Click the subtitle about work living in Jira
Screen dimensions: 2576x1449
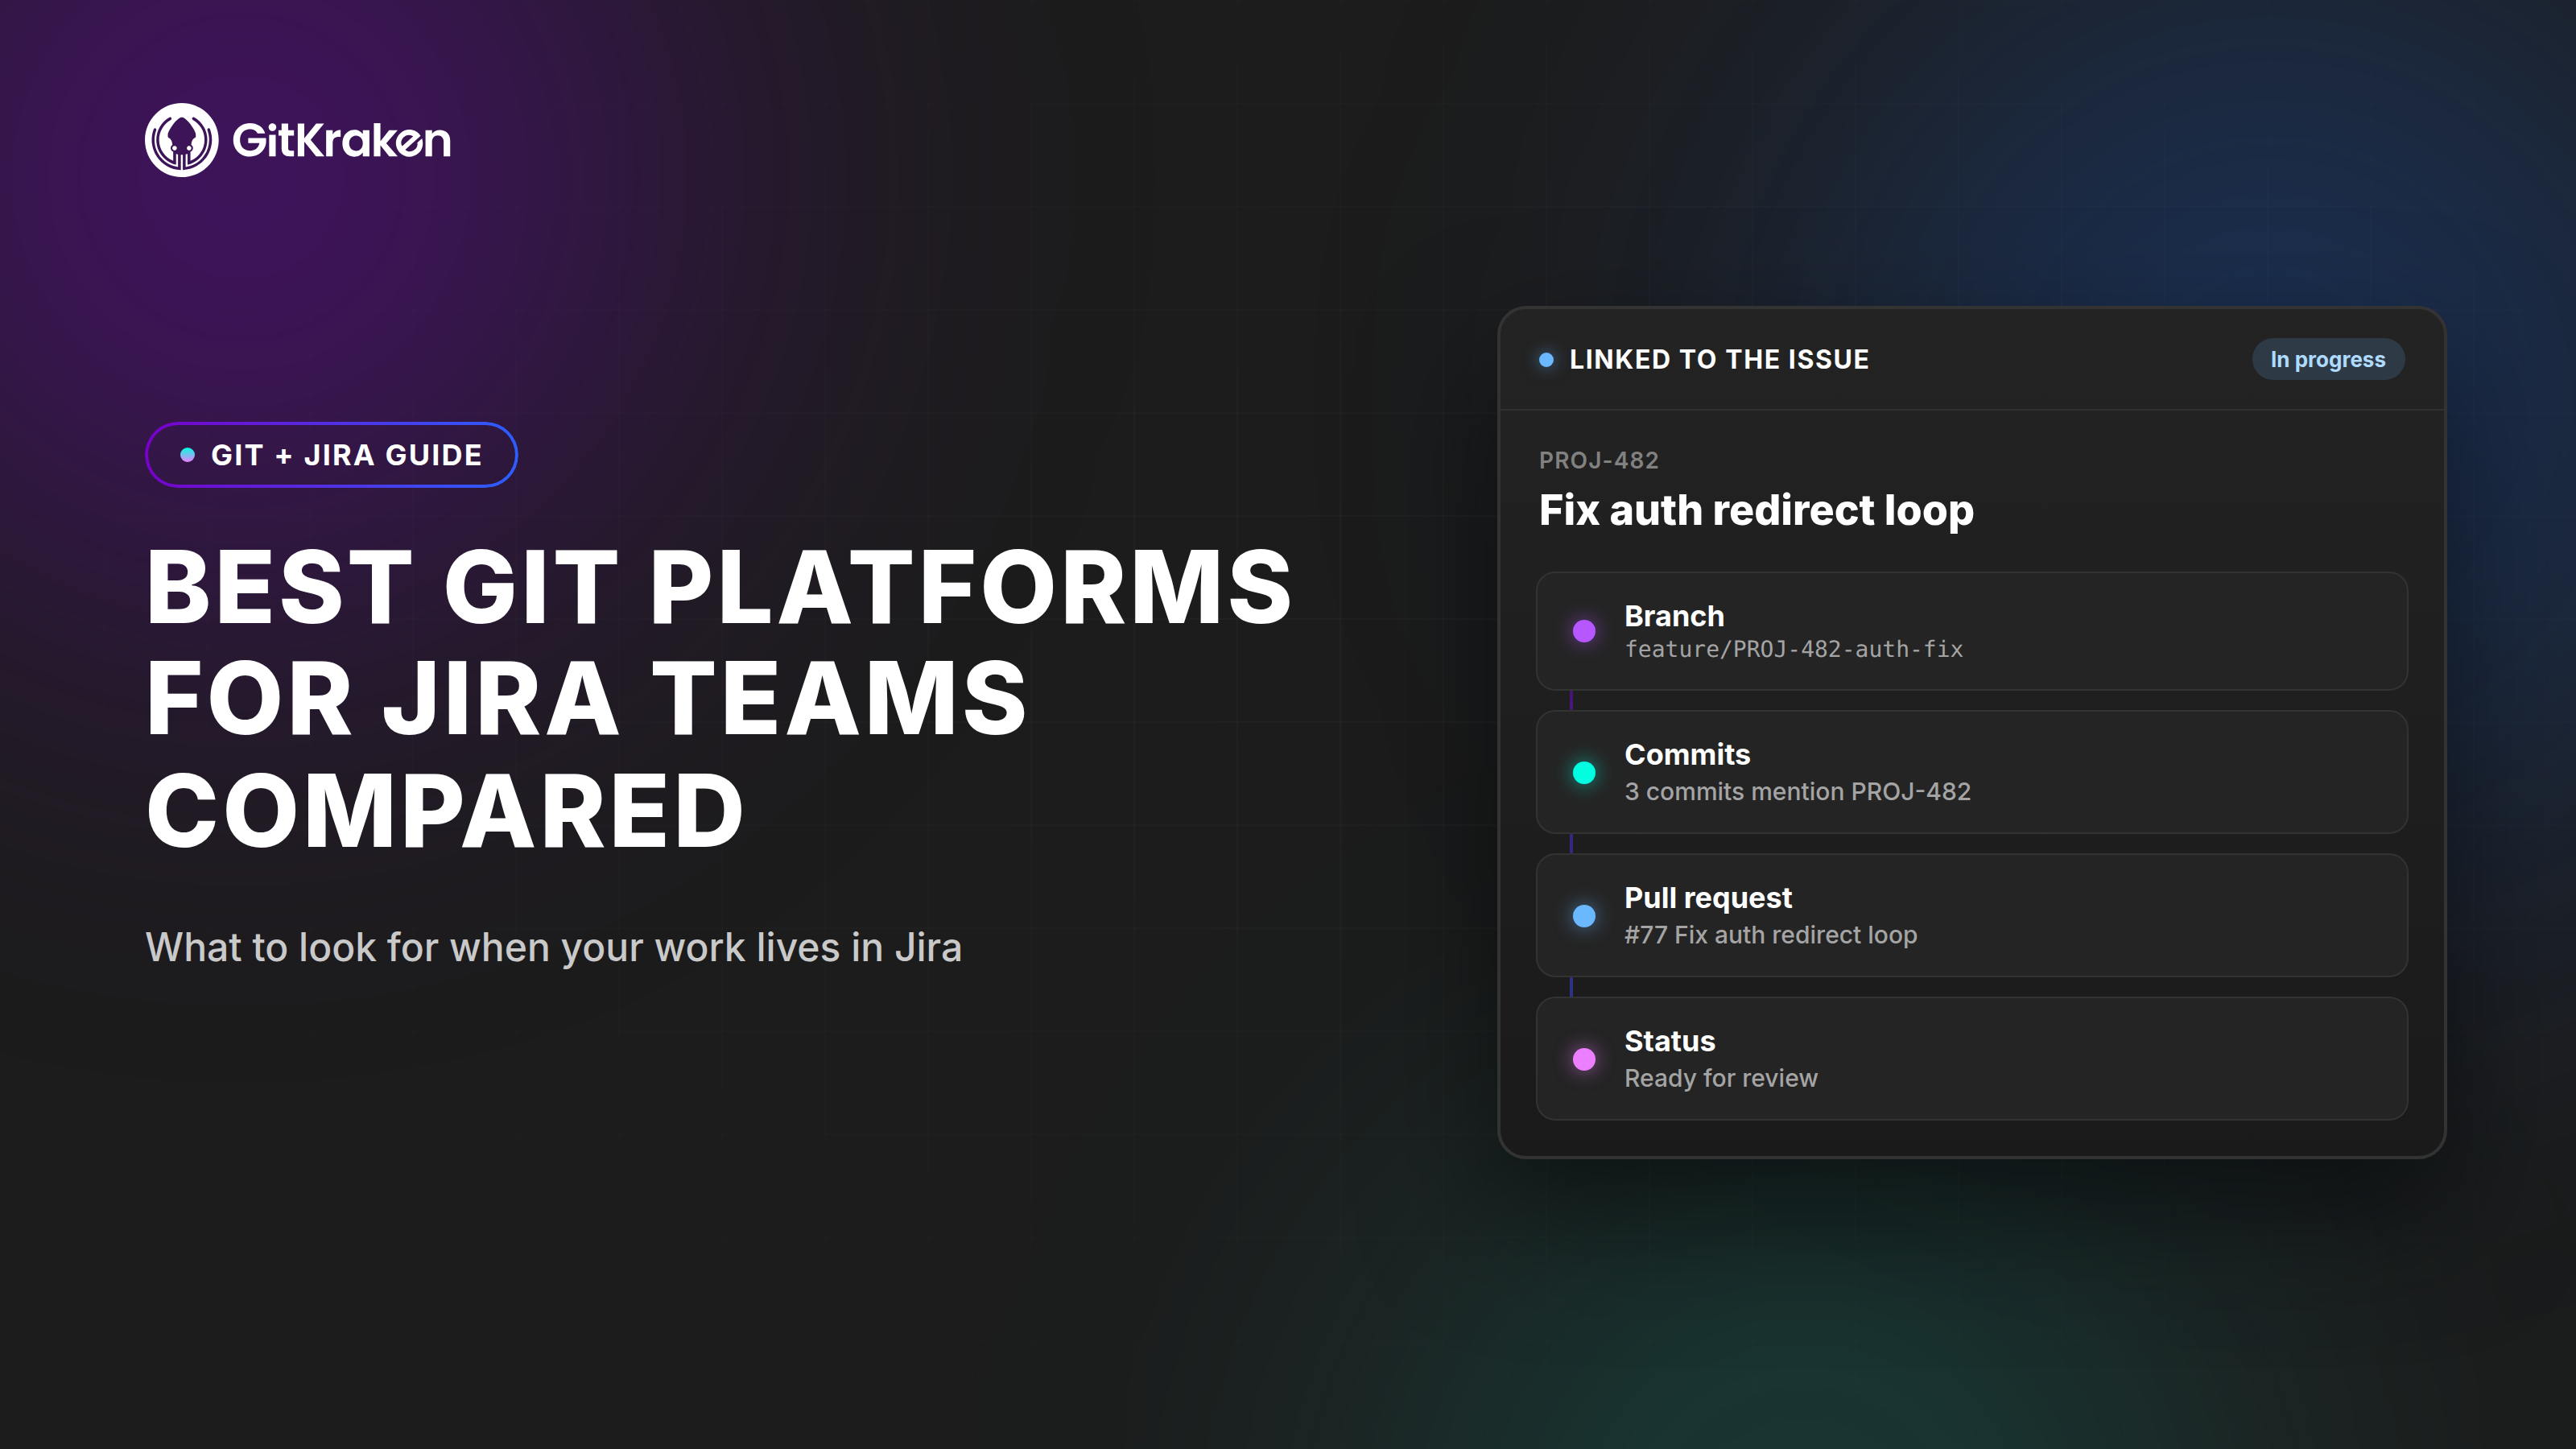pos(554,948)
